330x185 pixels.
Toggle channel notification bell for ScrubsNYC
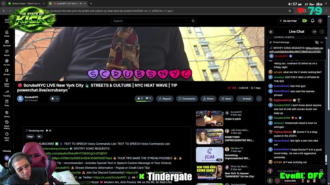[x=53, y=98]
